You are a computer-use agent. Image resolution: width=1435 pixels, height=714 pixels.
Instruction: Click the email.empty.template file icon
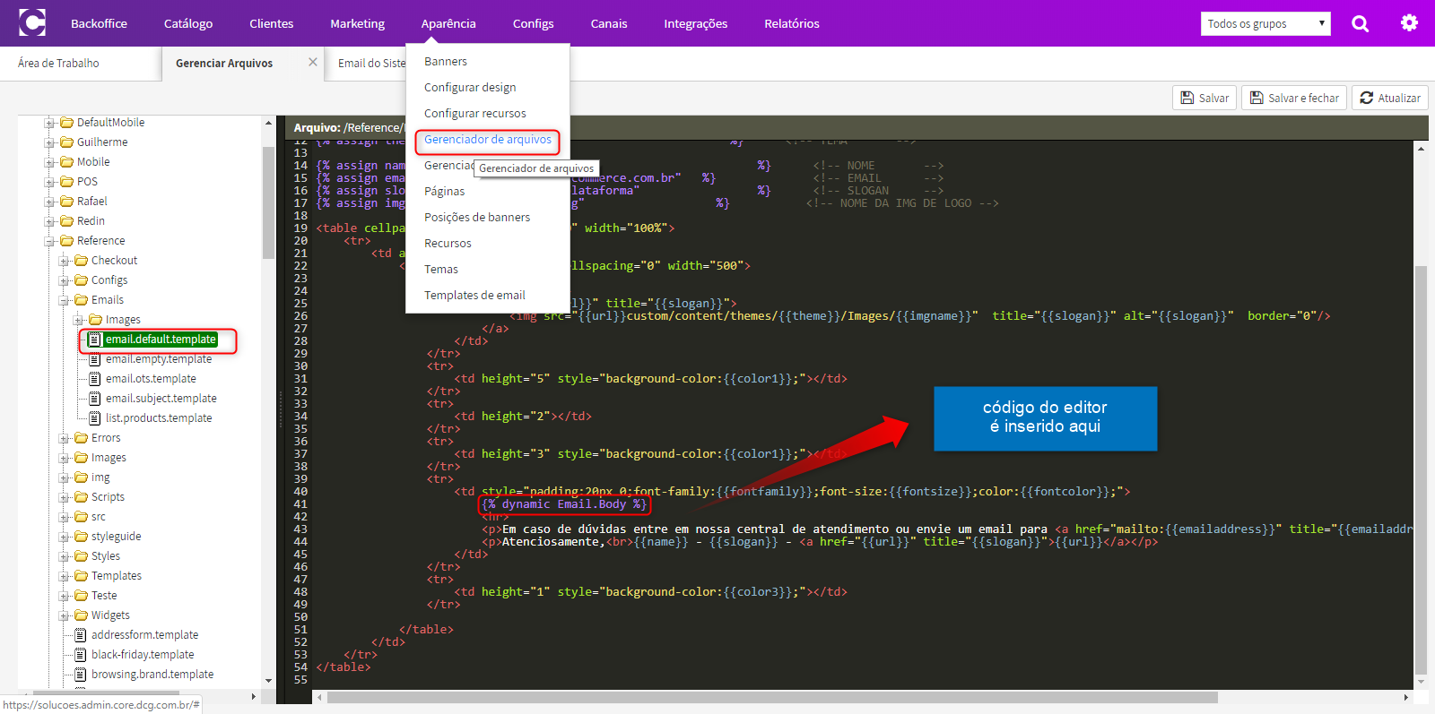pyautogui.click(x=94, y=359)
